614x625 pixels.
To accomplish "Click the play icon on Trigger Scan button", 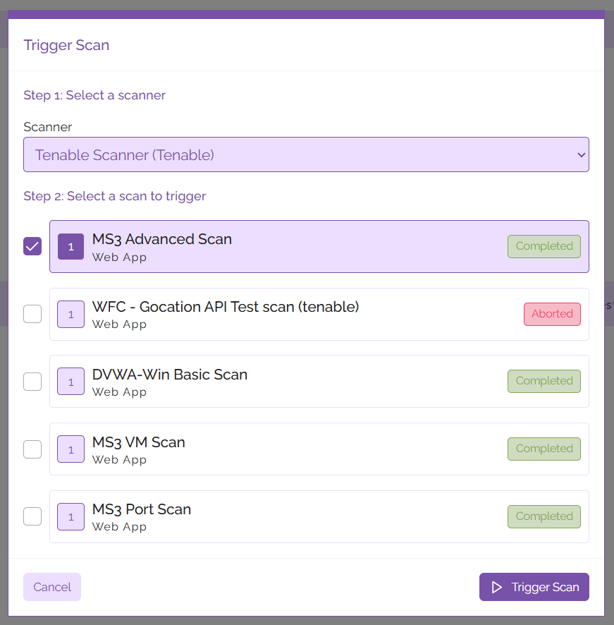I will (497, 586).
